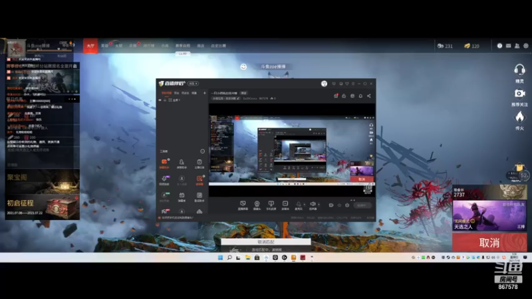The height and width of the screenshot is (299, 532).
Task: Select the red 大厅 tab
Action: 90,46
